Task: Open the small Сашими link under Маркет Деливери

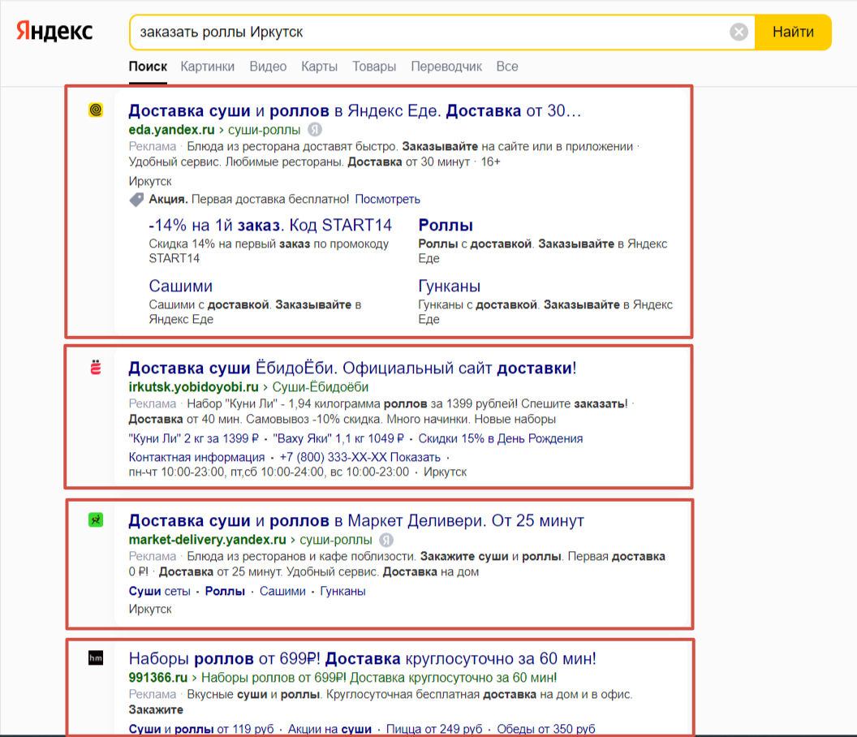Action: click(x=282, y=592)
